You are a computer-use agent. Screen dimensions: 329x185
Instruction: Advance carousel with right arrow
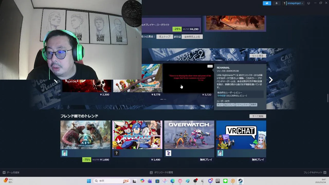(x=271, y=80)
